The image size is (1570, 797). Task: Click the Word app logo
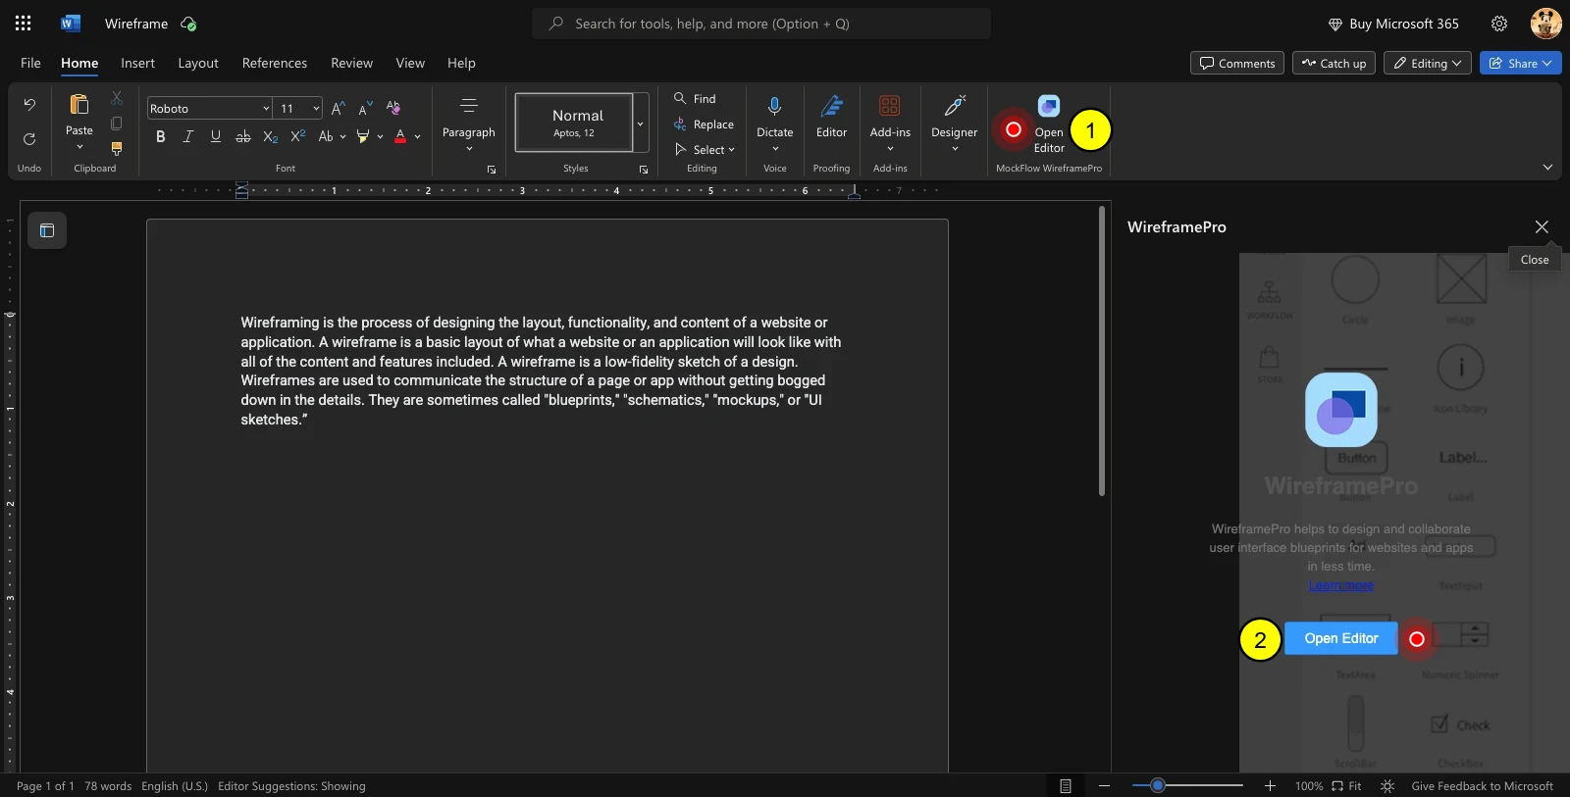coord(71,24)
